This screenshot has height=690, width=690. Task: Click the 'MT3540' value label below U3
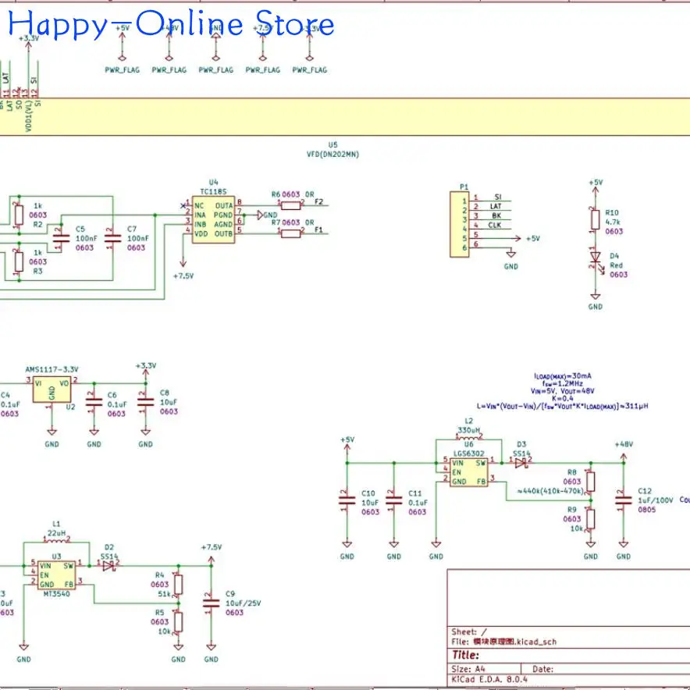point(56,594)
